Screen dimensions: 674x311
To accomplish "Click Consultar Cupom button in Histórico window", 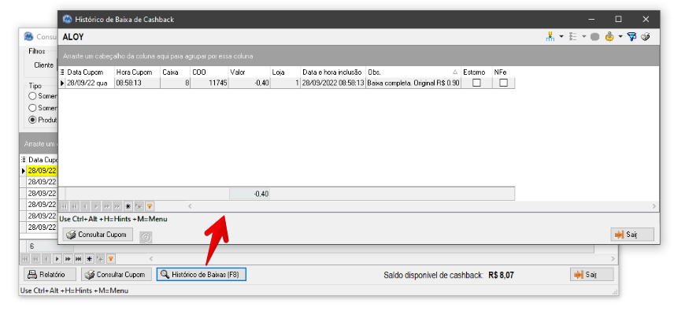I will pos(98,235).
